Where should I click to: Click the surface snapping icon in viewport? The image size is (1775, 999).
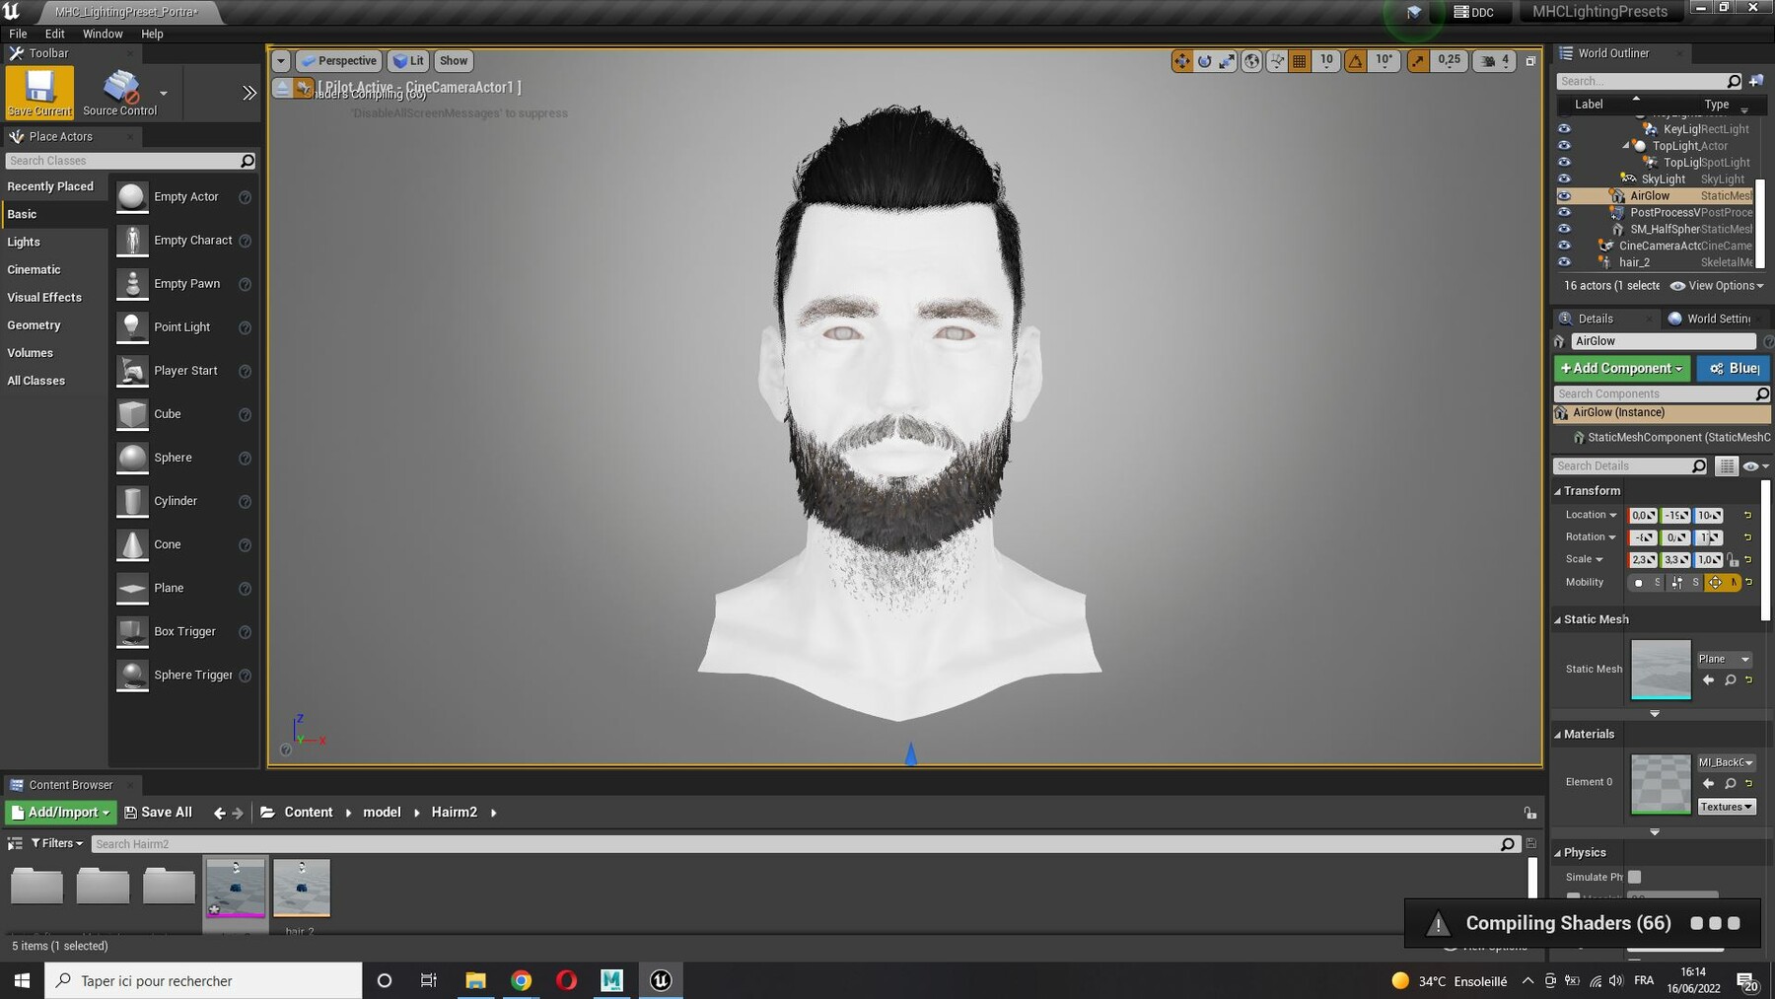pos(1277,61)
